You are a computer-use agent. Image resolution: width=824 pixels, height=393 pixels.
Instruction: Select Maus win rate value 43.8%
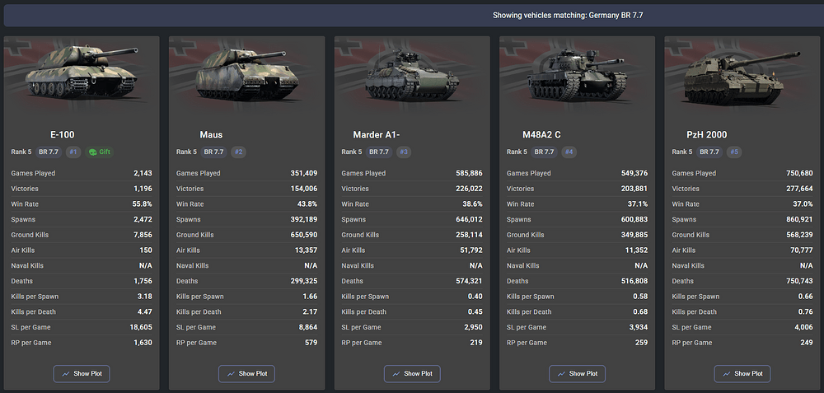(x=308, y=204)
